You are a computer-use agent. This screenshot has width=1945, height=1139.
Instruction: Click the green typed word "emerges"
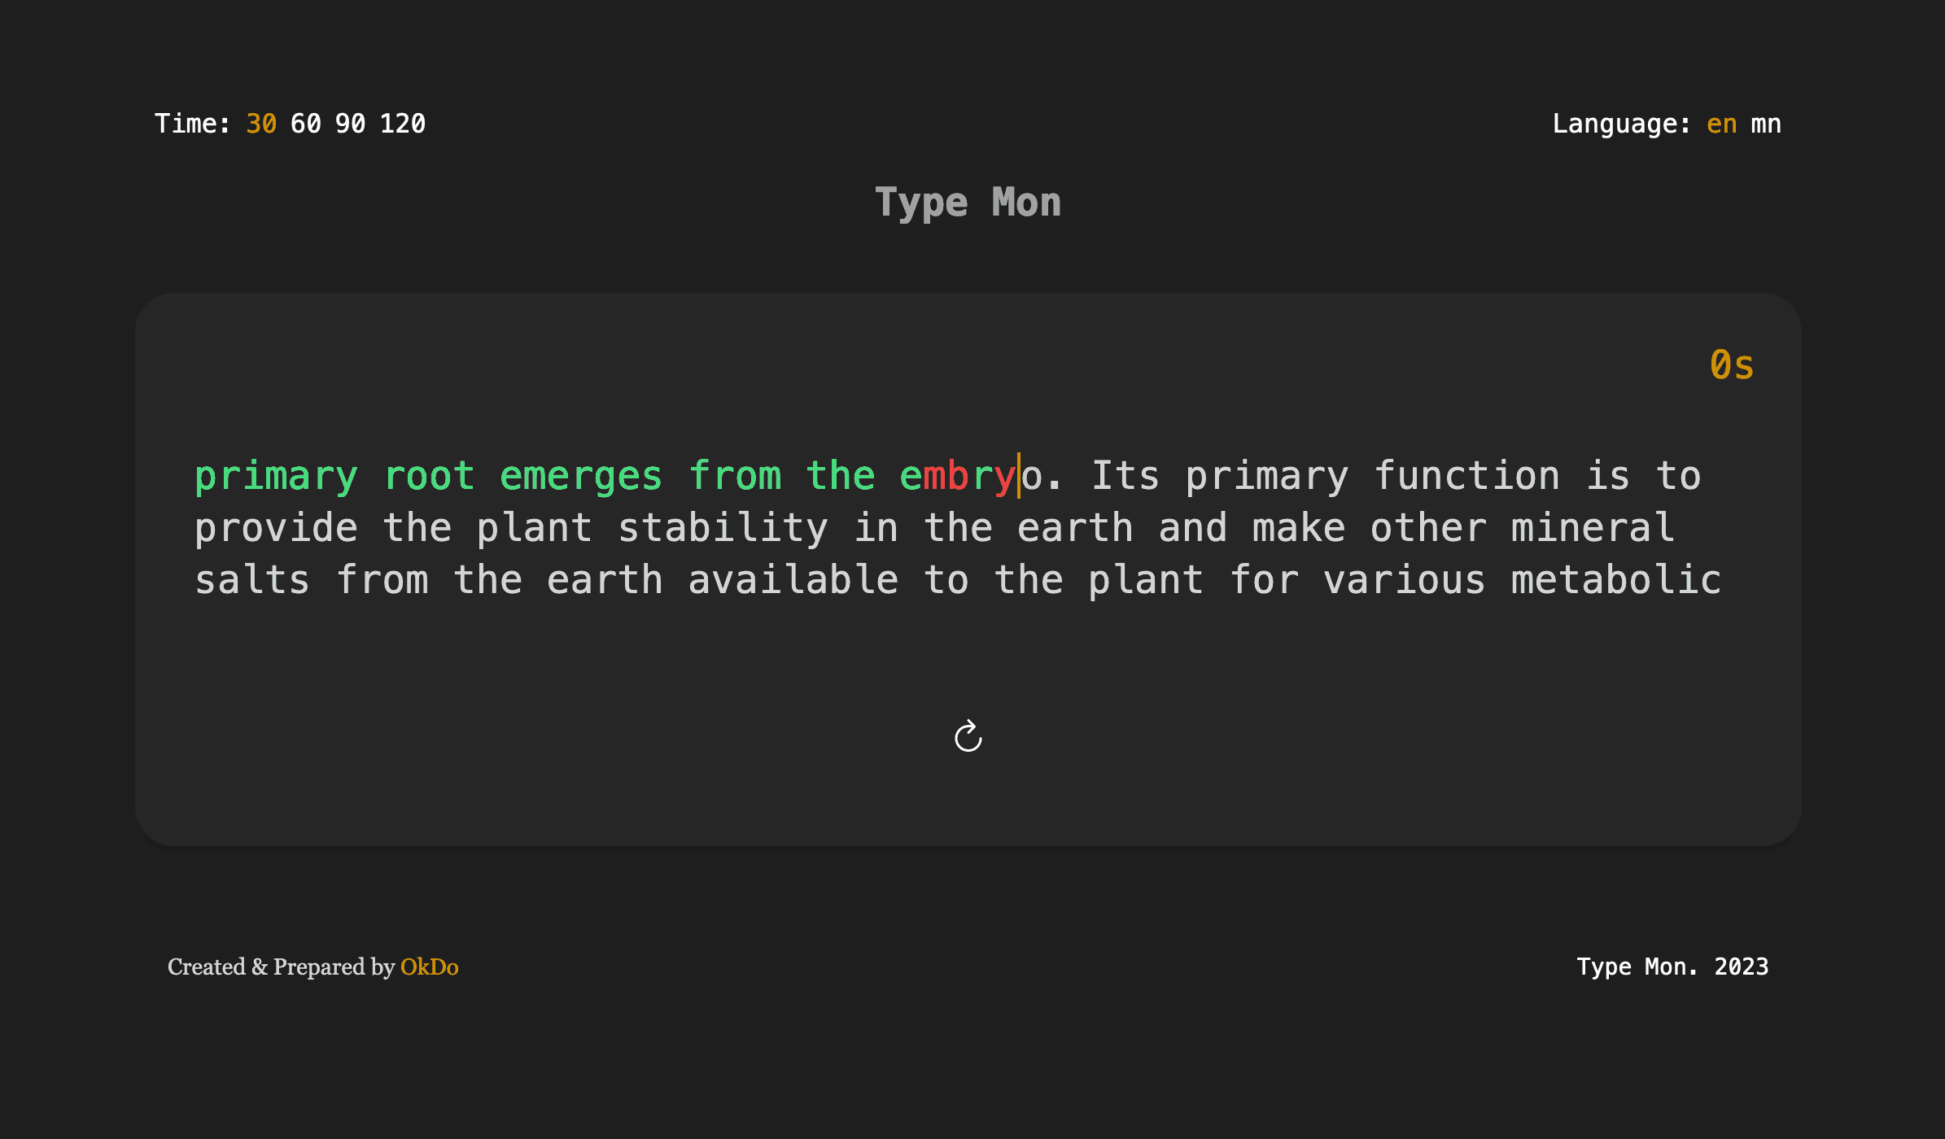coord(581,476)
